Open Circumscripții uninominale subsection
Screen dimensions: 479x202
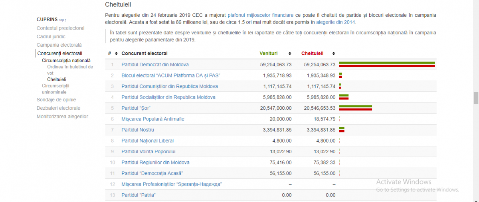point(55,89)
